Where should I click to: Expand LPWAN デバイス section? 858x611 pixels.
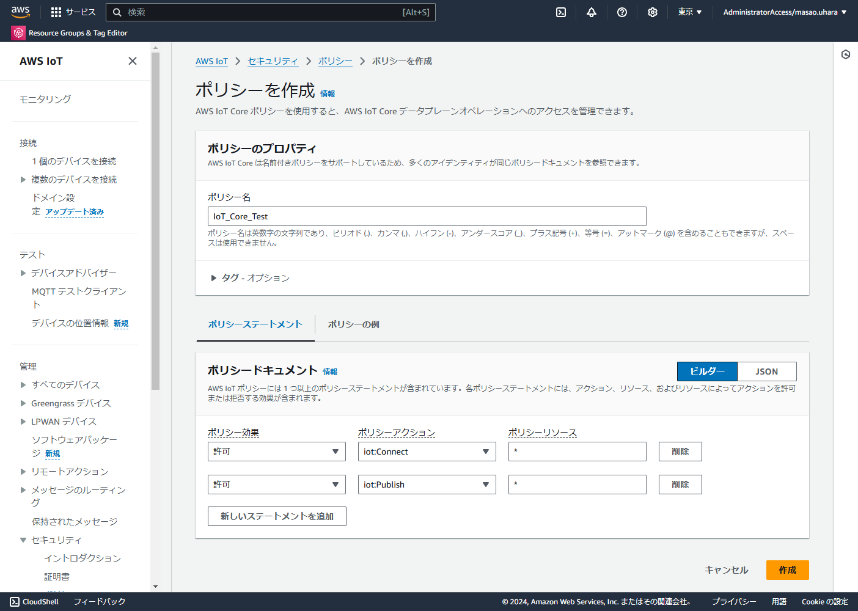coord(23,422)
